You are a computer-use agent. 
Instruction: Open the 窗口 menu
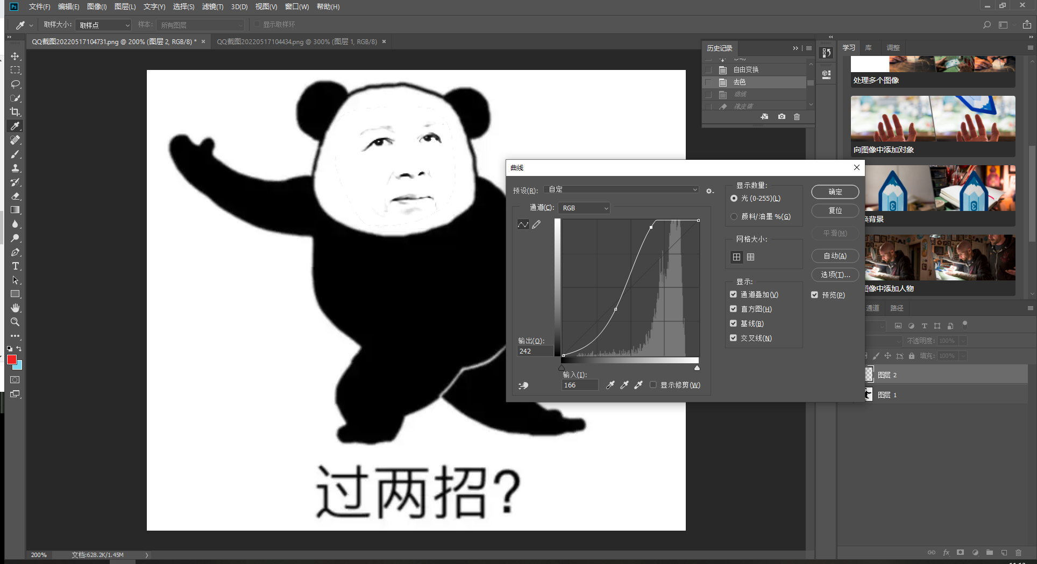coord(297,6)
